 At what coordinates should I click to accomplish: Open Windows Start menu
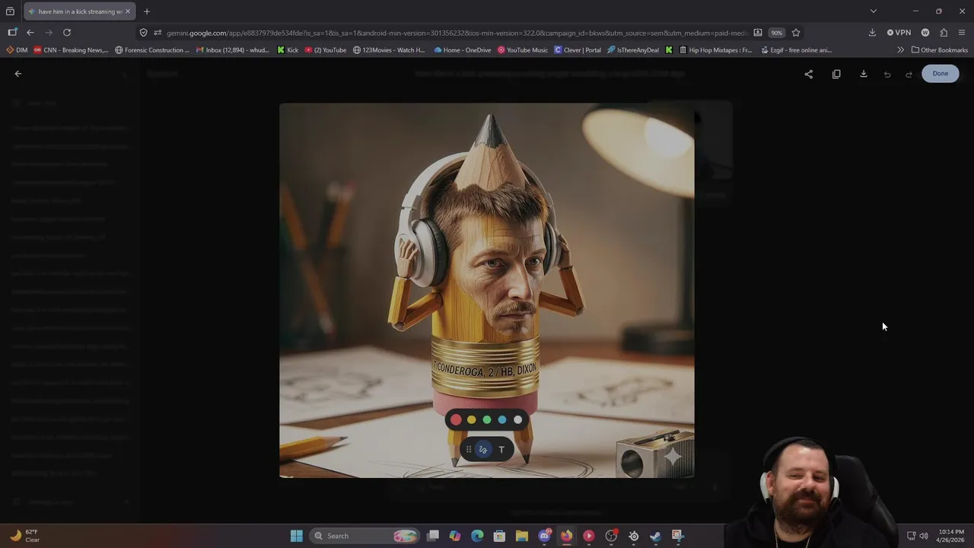297,536
